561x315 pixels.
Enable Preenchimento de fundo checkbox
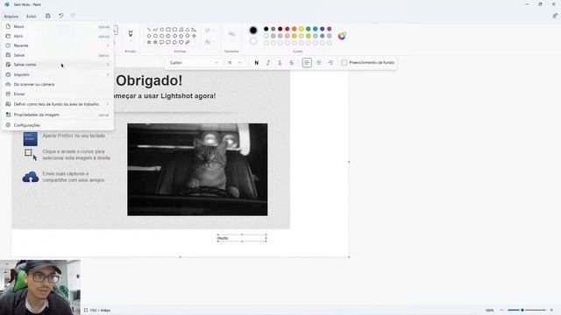point(344,62)
